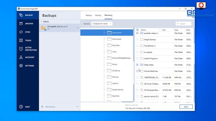Select the Sync arrows icon
This screenshot has height=121, width=216.
pyautogui.click(x=21, y=32)
